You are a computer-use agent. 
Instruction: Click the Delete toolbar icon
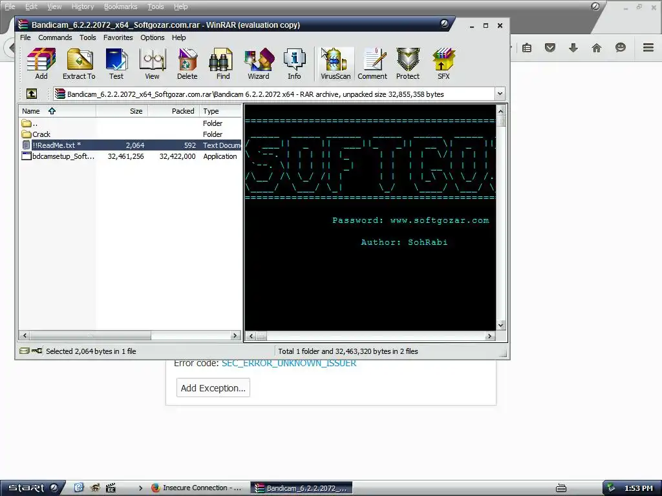point(187,64)
